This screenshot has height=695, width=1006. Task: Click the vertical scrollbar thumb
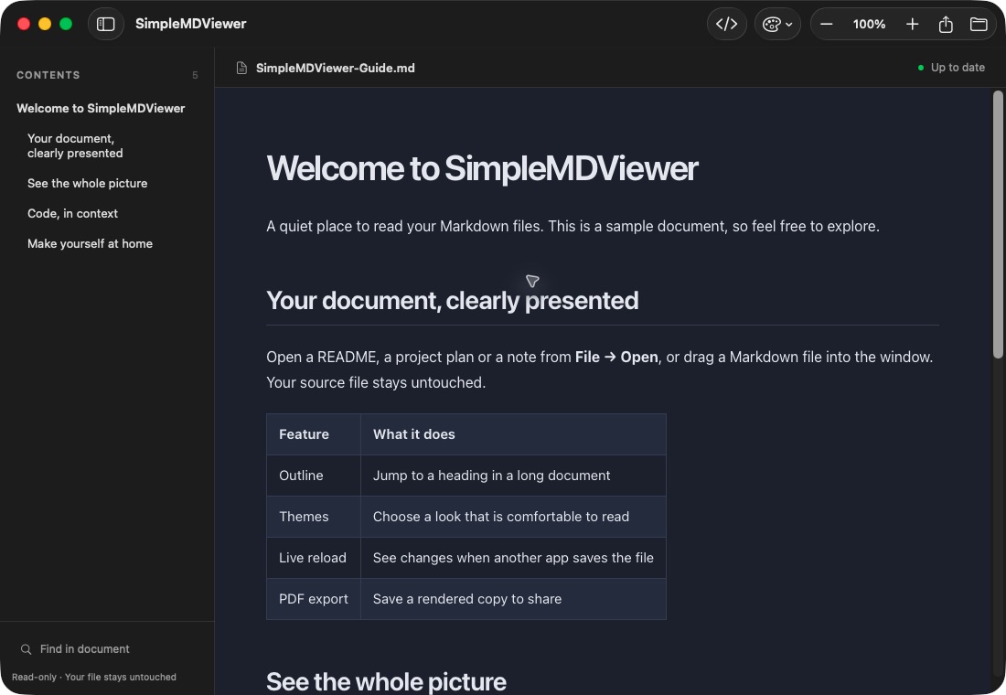[x=997, y=225]
